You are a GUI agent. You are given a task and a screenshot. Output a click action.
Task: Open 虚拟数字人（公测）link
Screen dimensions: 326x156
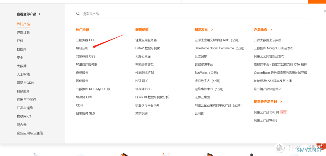tap(207, 81)
